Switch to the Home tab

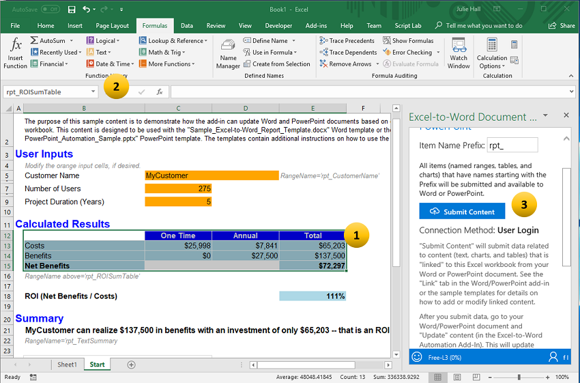pos(46,25)
